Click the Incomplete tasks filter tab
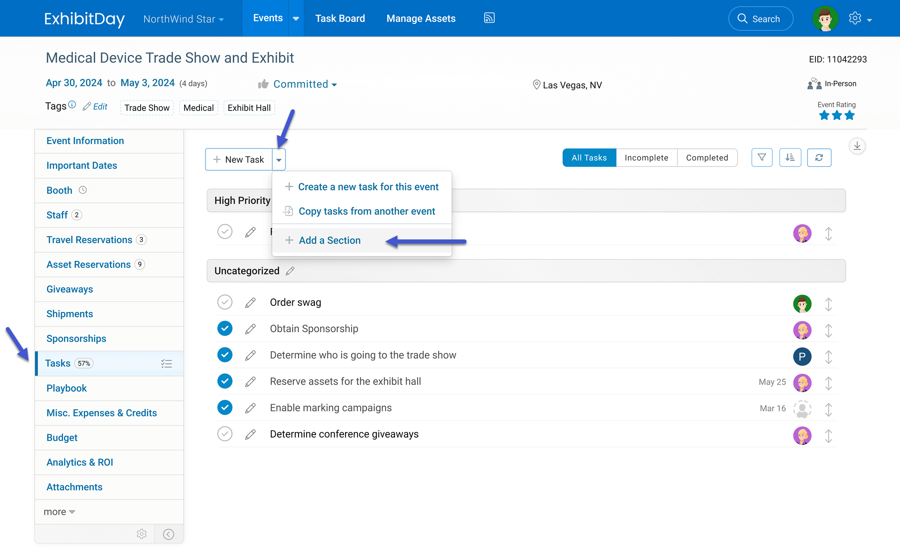The width and height of the screenshot is (900, 557). (645, 157)
